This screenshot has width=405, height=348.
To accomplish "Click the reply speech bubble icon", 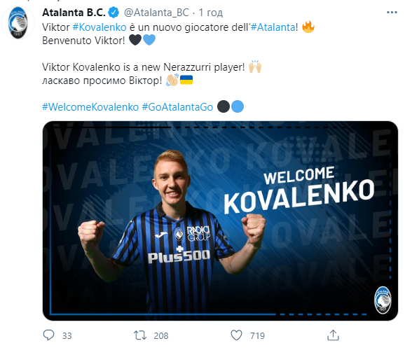I will coord(48,335).
